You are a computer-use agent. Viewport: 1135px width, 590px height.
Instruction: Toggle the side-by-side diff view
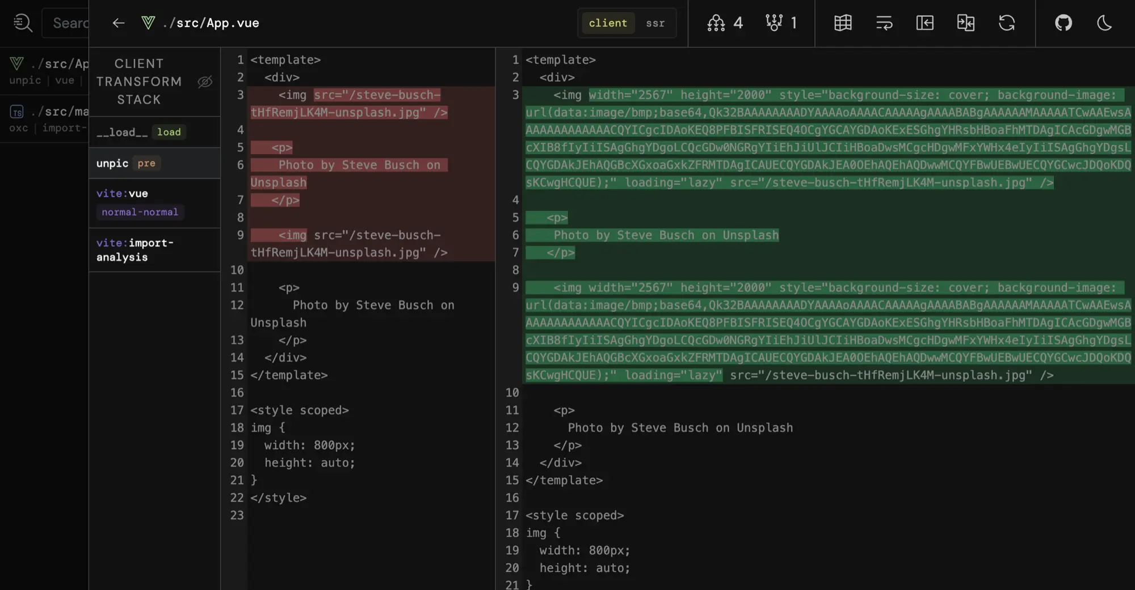click(965, 23)
